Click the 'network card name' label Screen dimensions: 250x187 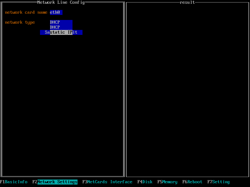[x=26, y=12]
